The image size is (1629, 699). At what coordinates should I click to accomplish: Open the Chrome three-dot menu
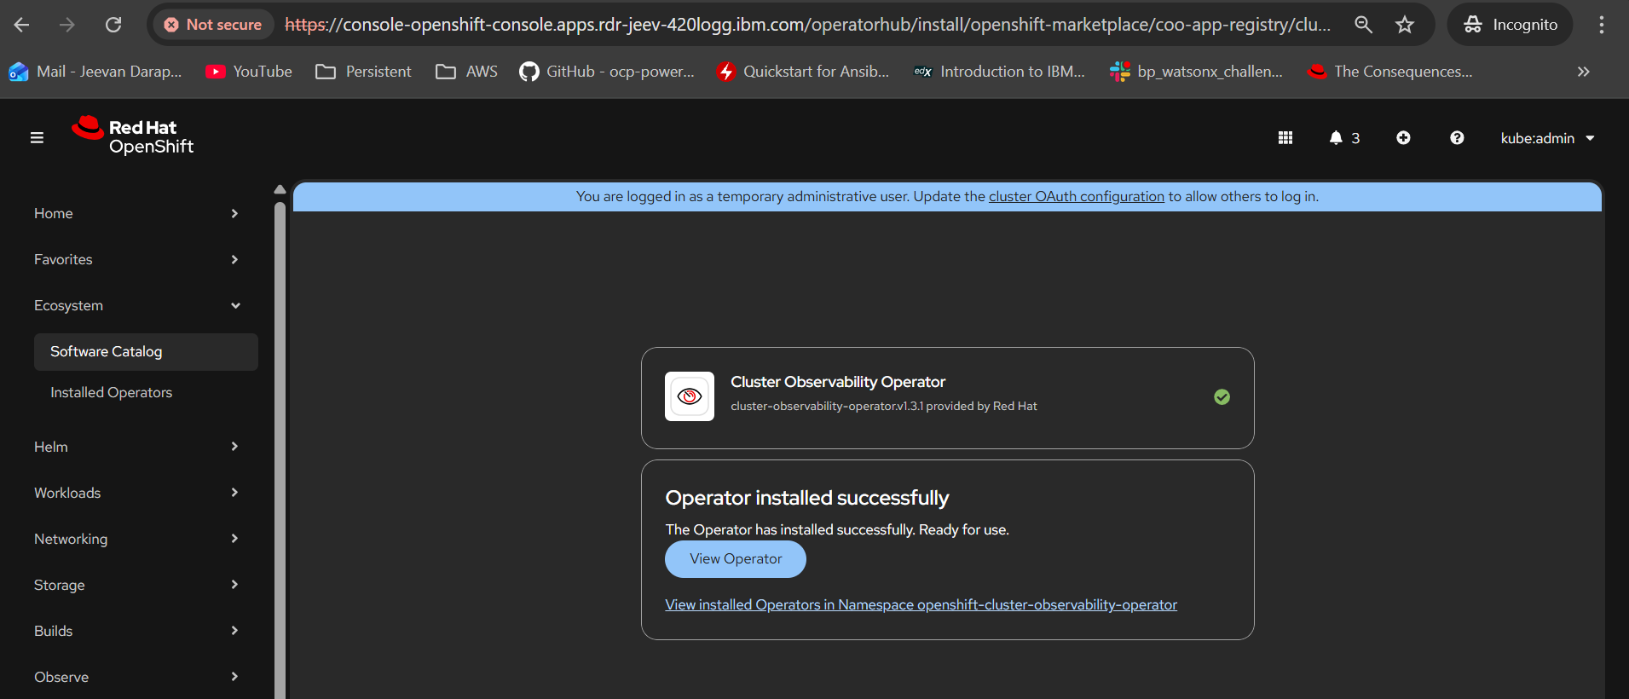(1602, 25)
